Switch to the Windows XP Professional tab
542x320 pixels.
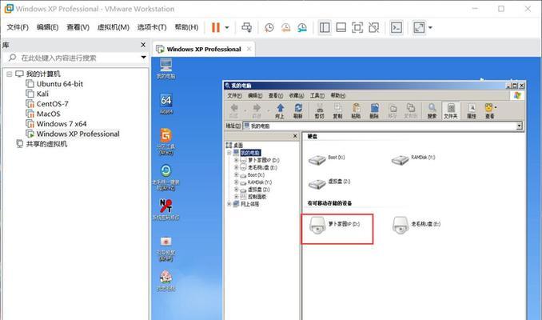point(204,49)
